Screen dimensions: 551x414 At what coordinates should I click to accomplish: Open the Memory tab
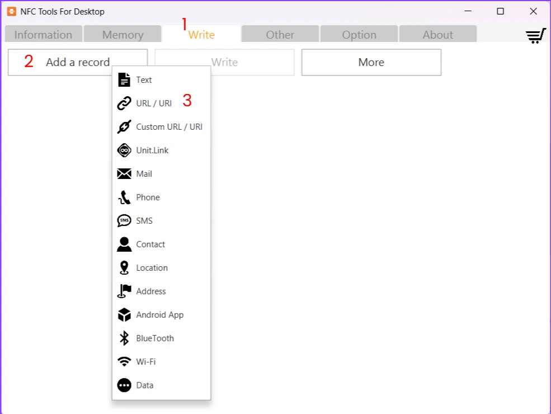tap(123, 35)
